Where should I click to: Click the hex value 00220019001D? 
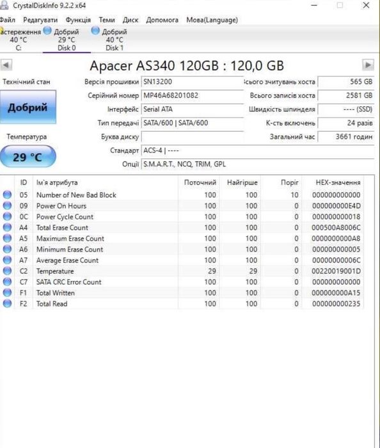coord(336,271)
